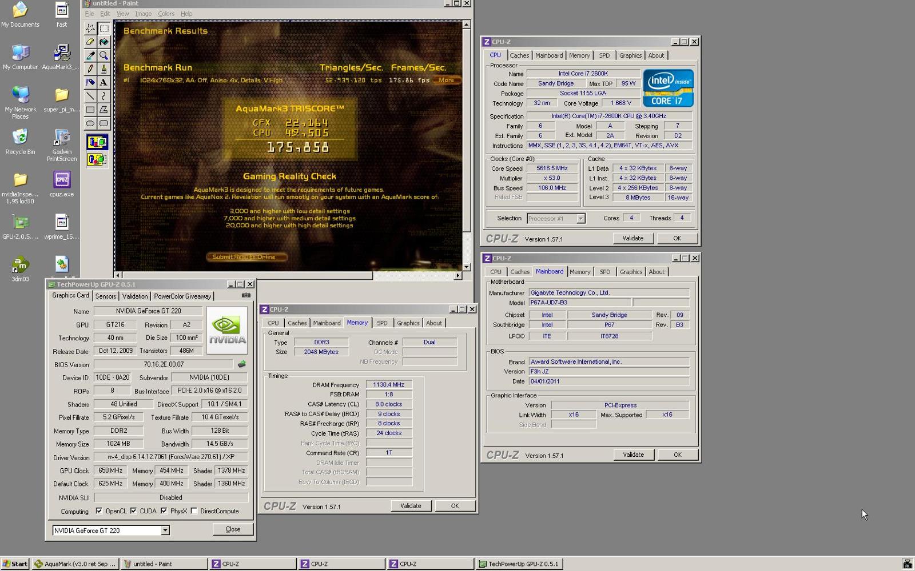
Task: Select the Text tool in Paint
Action: pyautogui.click(x=104, y=83)
